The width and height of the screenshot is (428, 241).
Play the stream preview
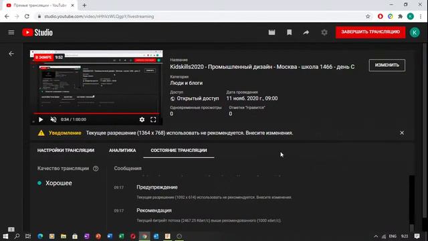click(41, 120)
